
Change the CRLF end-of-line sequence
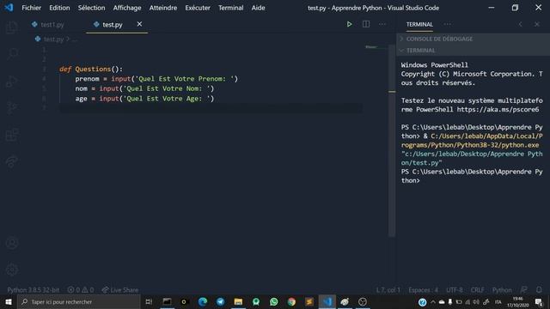coord(477,290)
